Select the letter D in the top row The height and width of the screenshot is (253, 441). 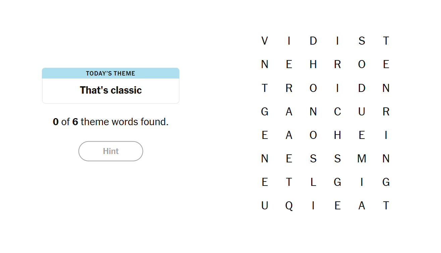[x=313, y=41]
